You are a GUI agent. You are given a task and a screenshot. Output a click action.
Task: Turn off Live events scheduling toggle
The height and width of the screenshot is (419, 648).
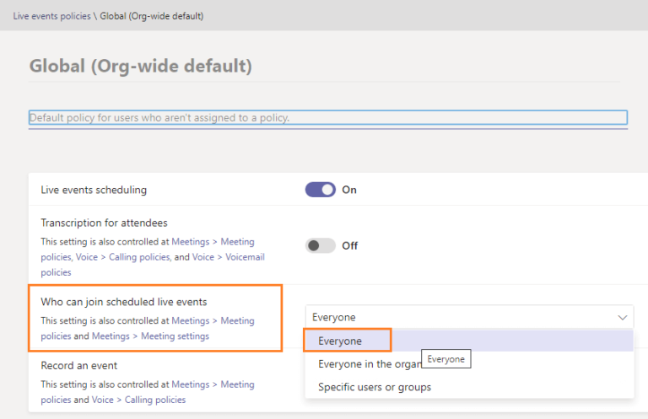(x=321, y=190)
